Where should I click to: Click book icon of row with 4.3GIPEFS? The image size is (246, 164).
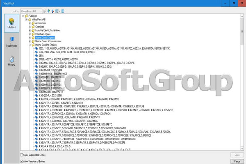pos(36,103)
